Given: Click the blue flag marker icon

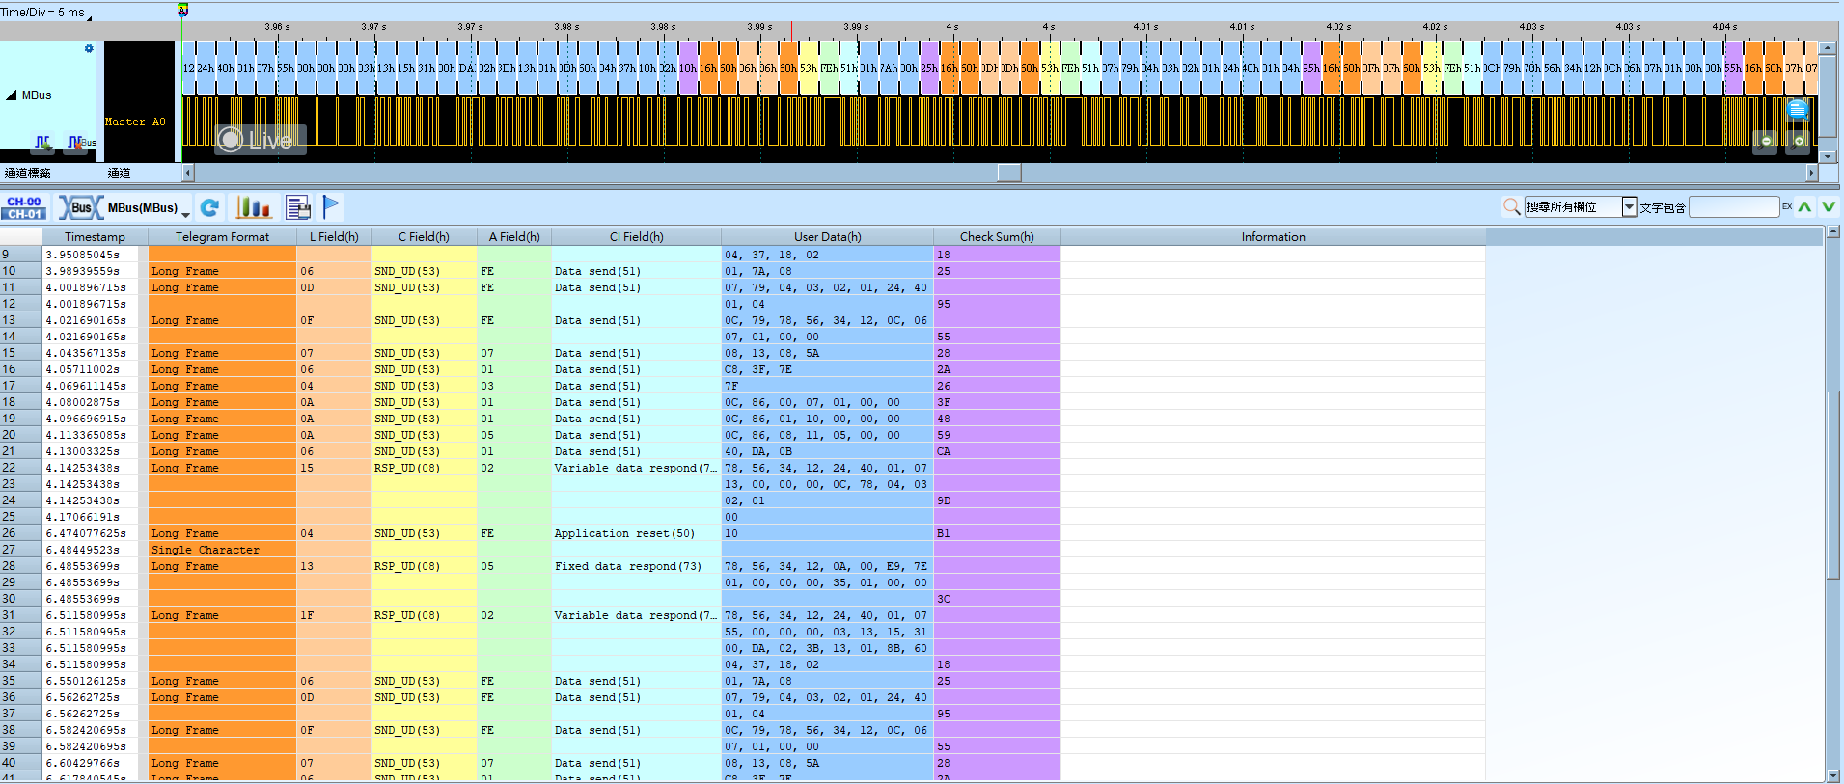Looking at the screenshot, I should tap(330, 206).
